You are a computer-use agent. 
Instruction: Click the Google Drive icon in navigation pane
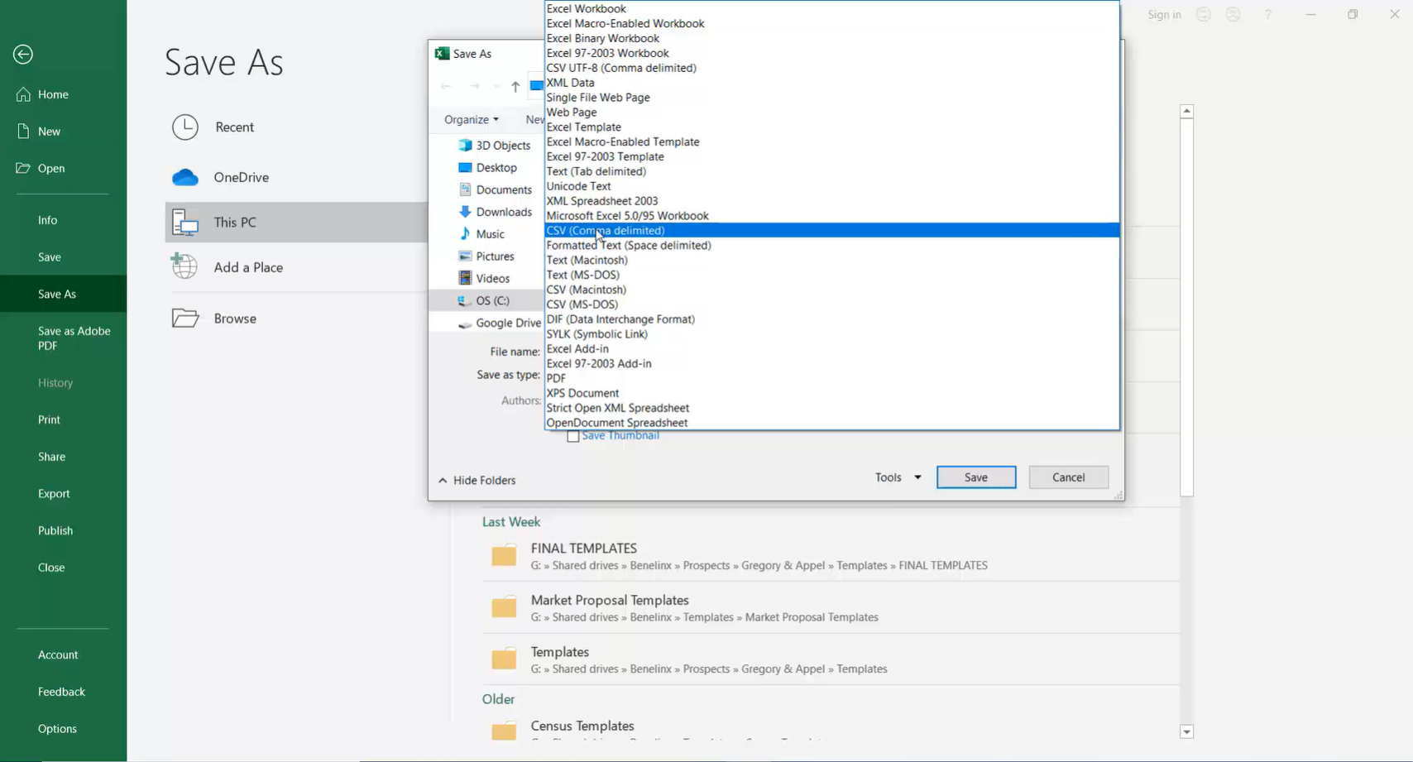[x=465, y=323]
